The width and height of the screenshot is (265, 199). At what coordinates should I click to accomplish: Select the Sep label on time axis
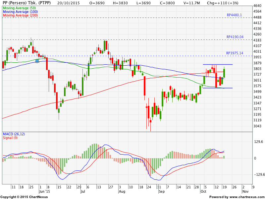pos(161,191)
